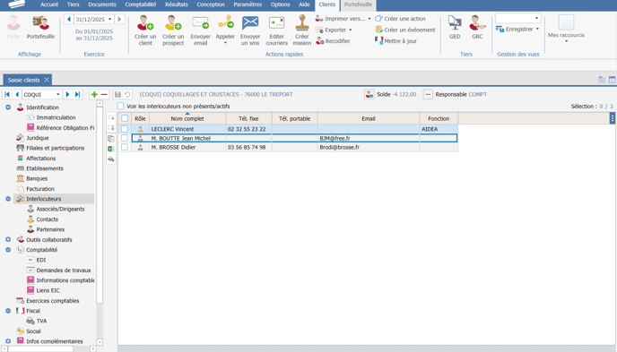Screen dimensions: 617x352
Task: Click the Appeler phone icon
Action: (225, 22)
